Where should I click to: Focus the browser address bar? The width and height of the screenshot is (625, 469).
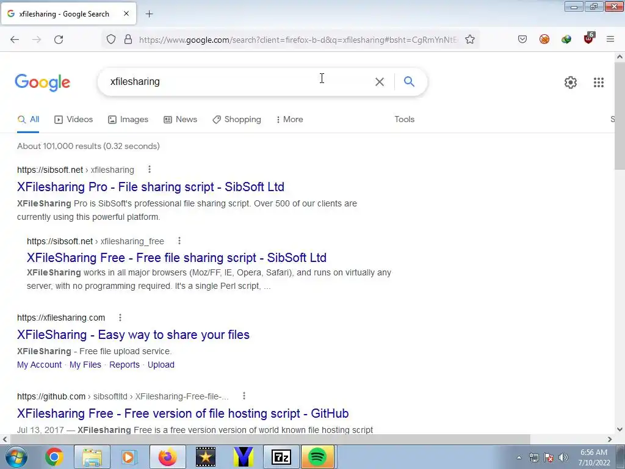click(x=298, y=40)
